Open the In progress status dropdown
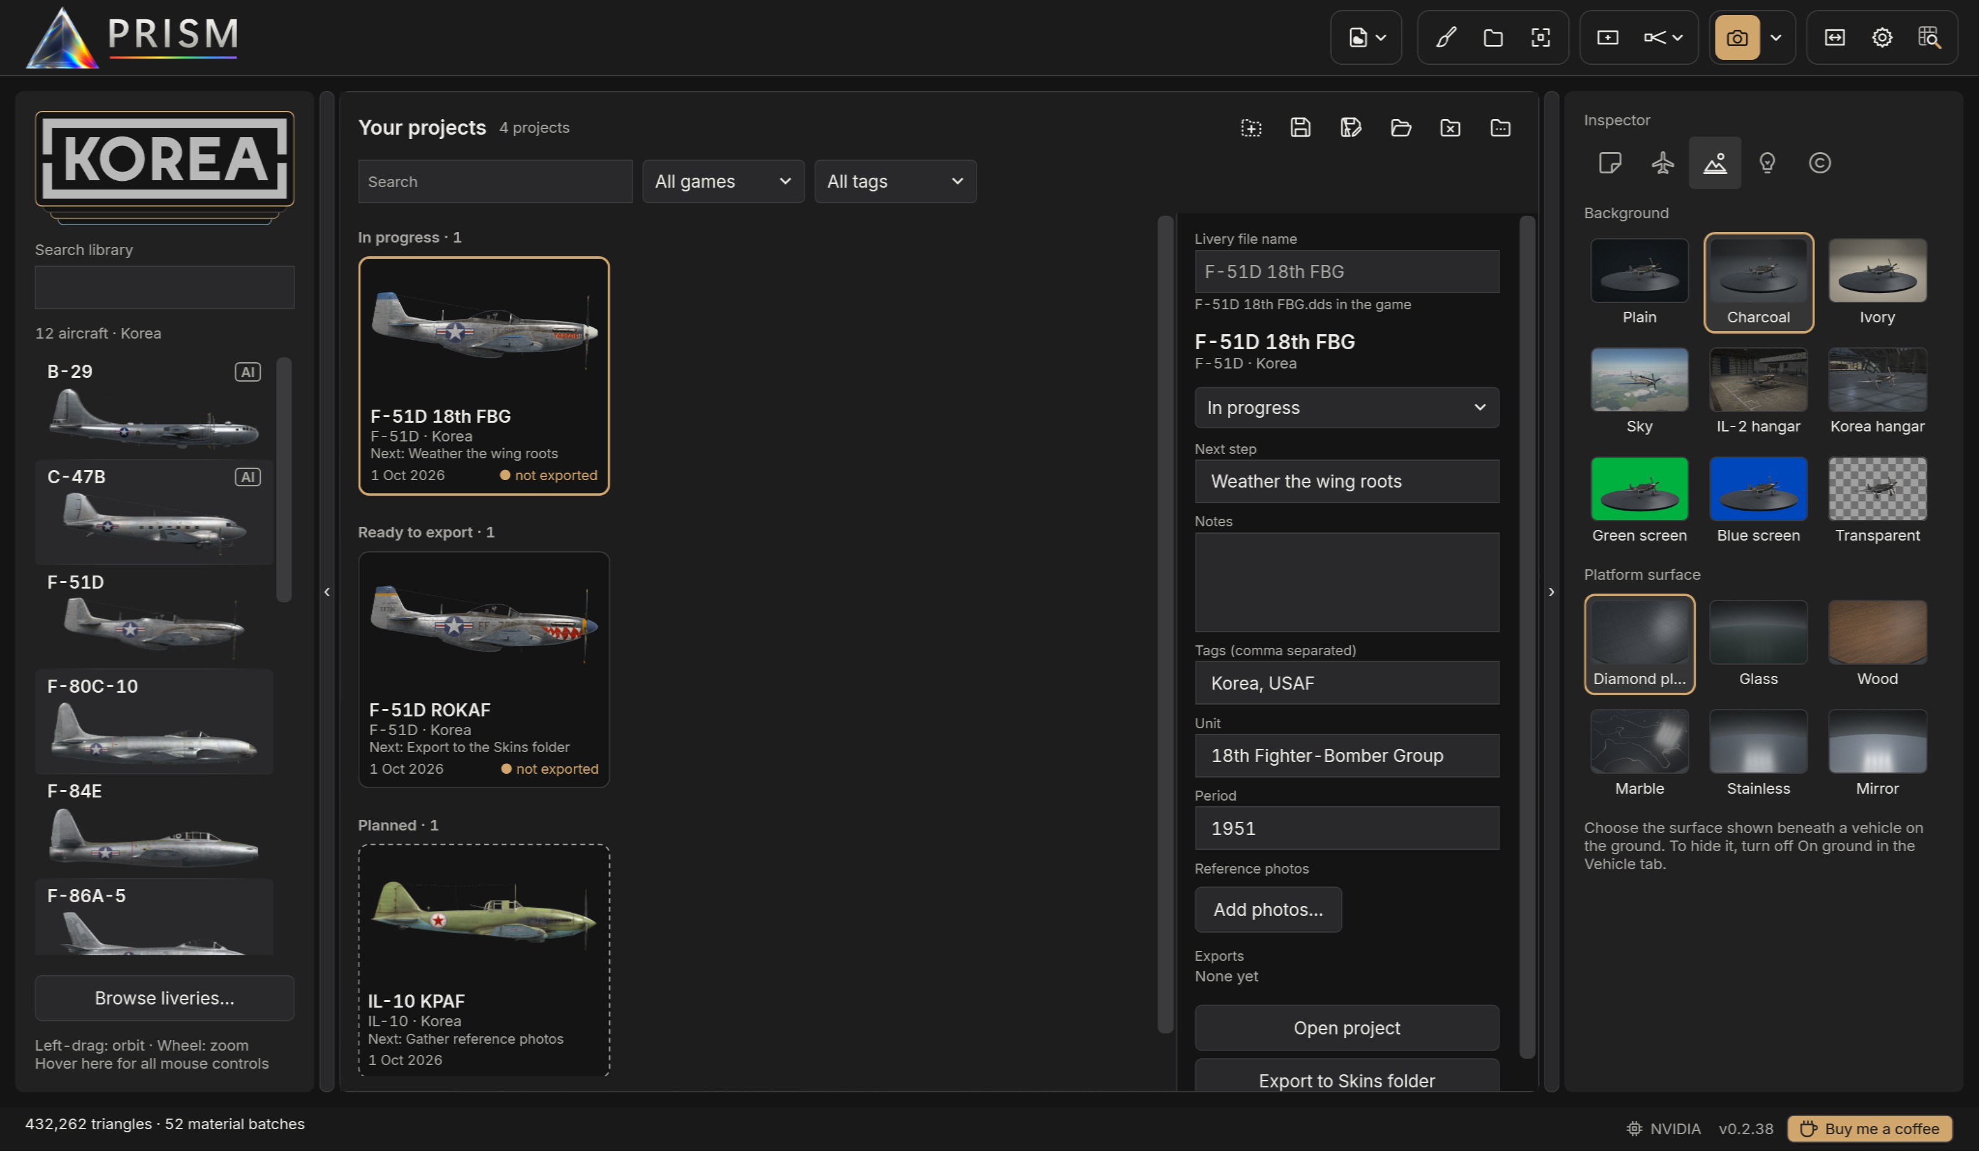Screen dimensions: 1979x1151 [x=1347, y=408]
